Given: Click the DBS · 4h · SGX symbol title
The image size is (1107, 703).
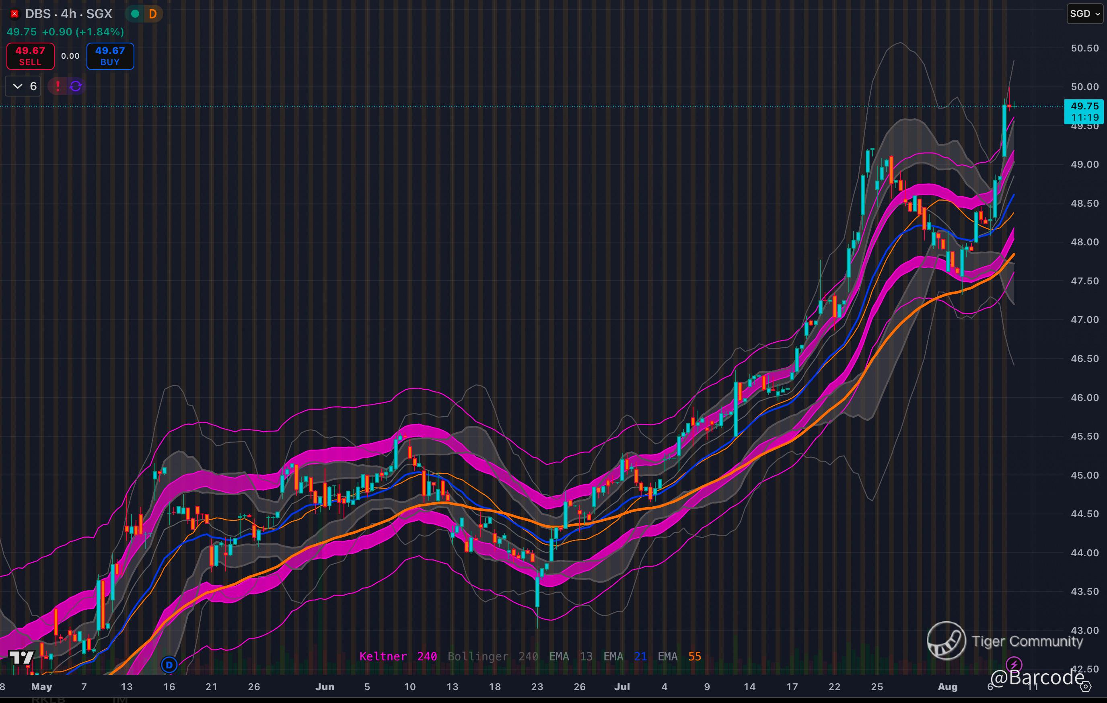Looking at the screenshot, I should 68,14.
